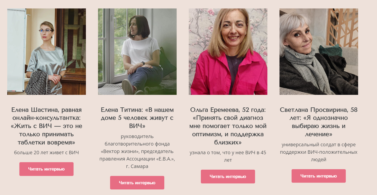Click the text 'г. Самара'
This screenshot has height=195, width=377.
[137, 167]
